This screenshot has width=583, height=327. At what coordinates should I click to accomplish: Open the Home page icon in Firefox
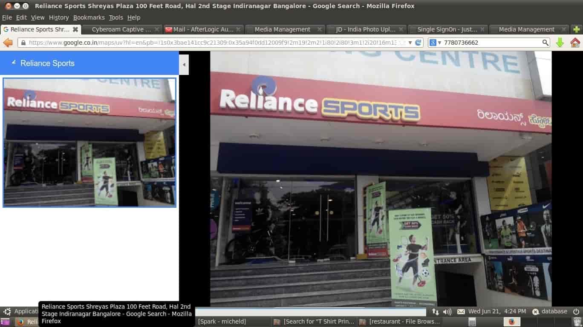[575, 43]
